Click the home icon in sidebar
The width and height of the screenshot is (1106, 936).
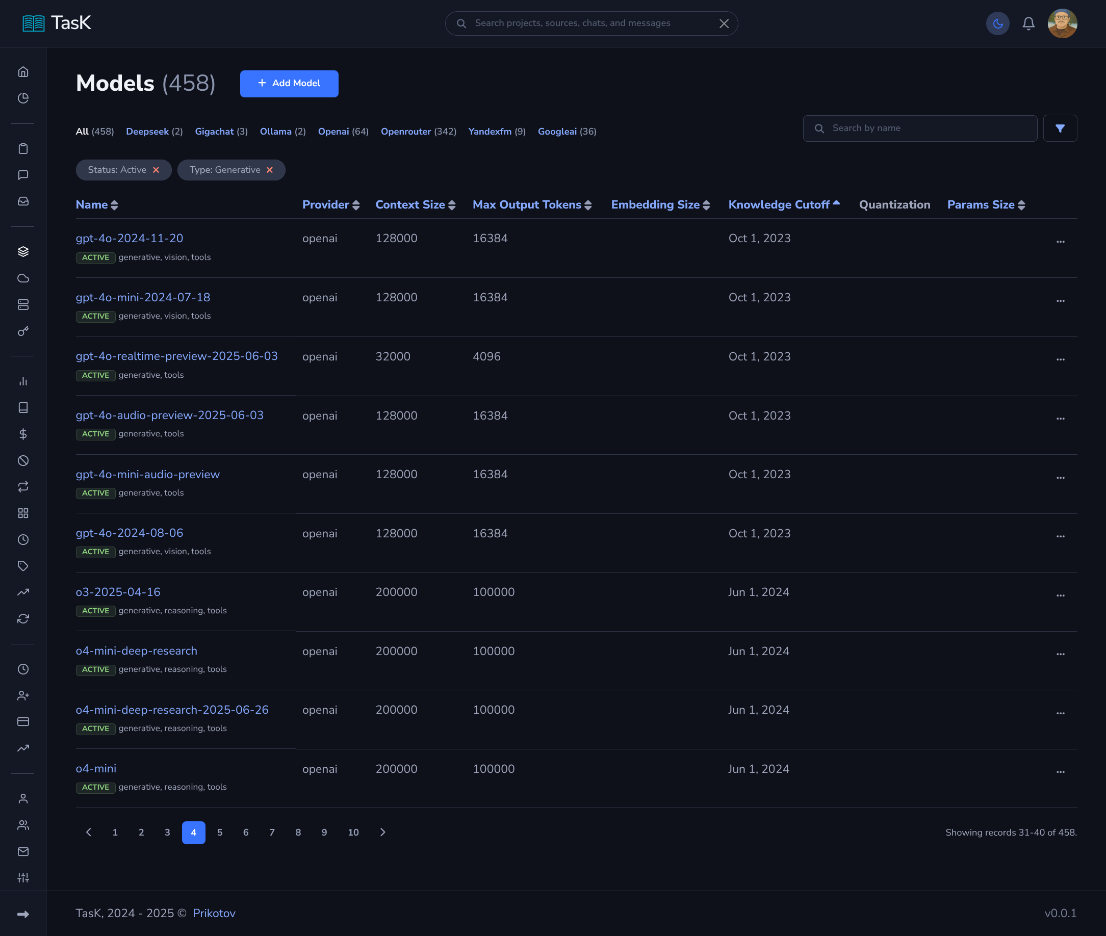[x=23, y=72]
